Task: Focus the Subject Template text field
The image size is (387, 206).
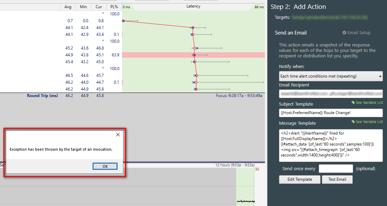Action: pyautogui.click(x=330, y=113)
